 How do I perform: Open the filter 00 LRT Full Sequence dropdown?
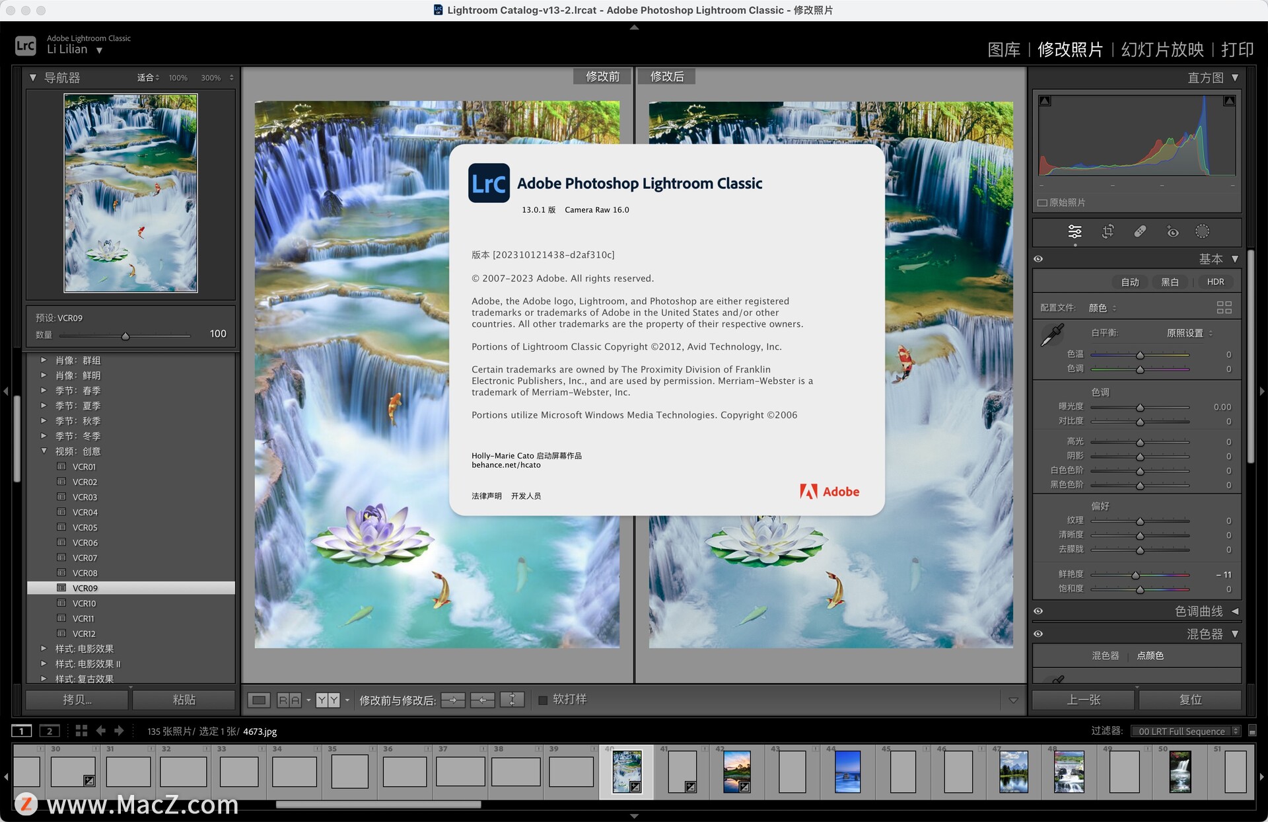[x=1185, y=731]
